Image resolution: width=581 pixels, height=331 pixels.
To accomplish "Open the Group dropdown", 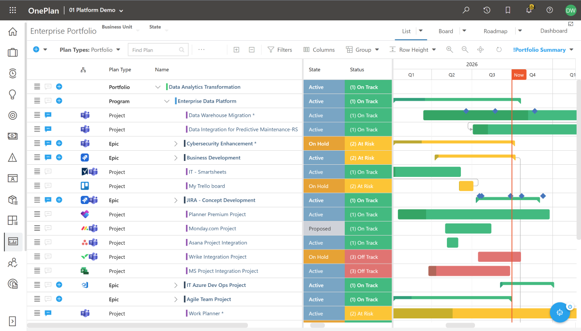I will 363,50.
